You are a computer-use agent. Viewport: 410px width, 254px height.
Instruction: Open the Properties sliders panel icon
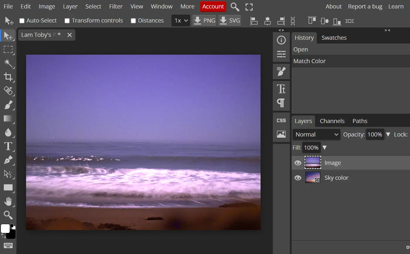tap(281, 54)
